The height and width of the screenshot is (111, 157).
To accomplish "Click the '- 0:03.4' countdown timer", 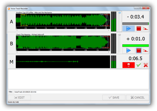I will pos(136,17).
